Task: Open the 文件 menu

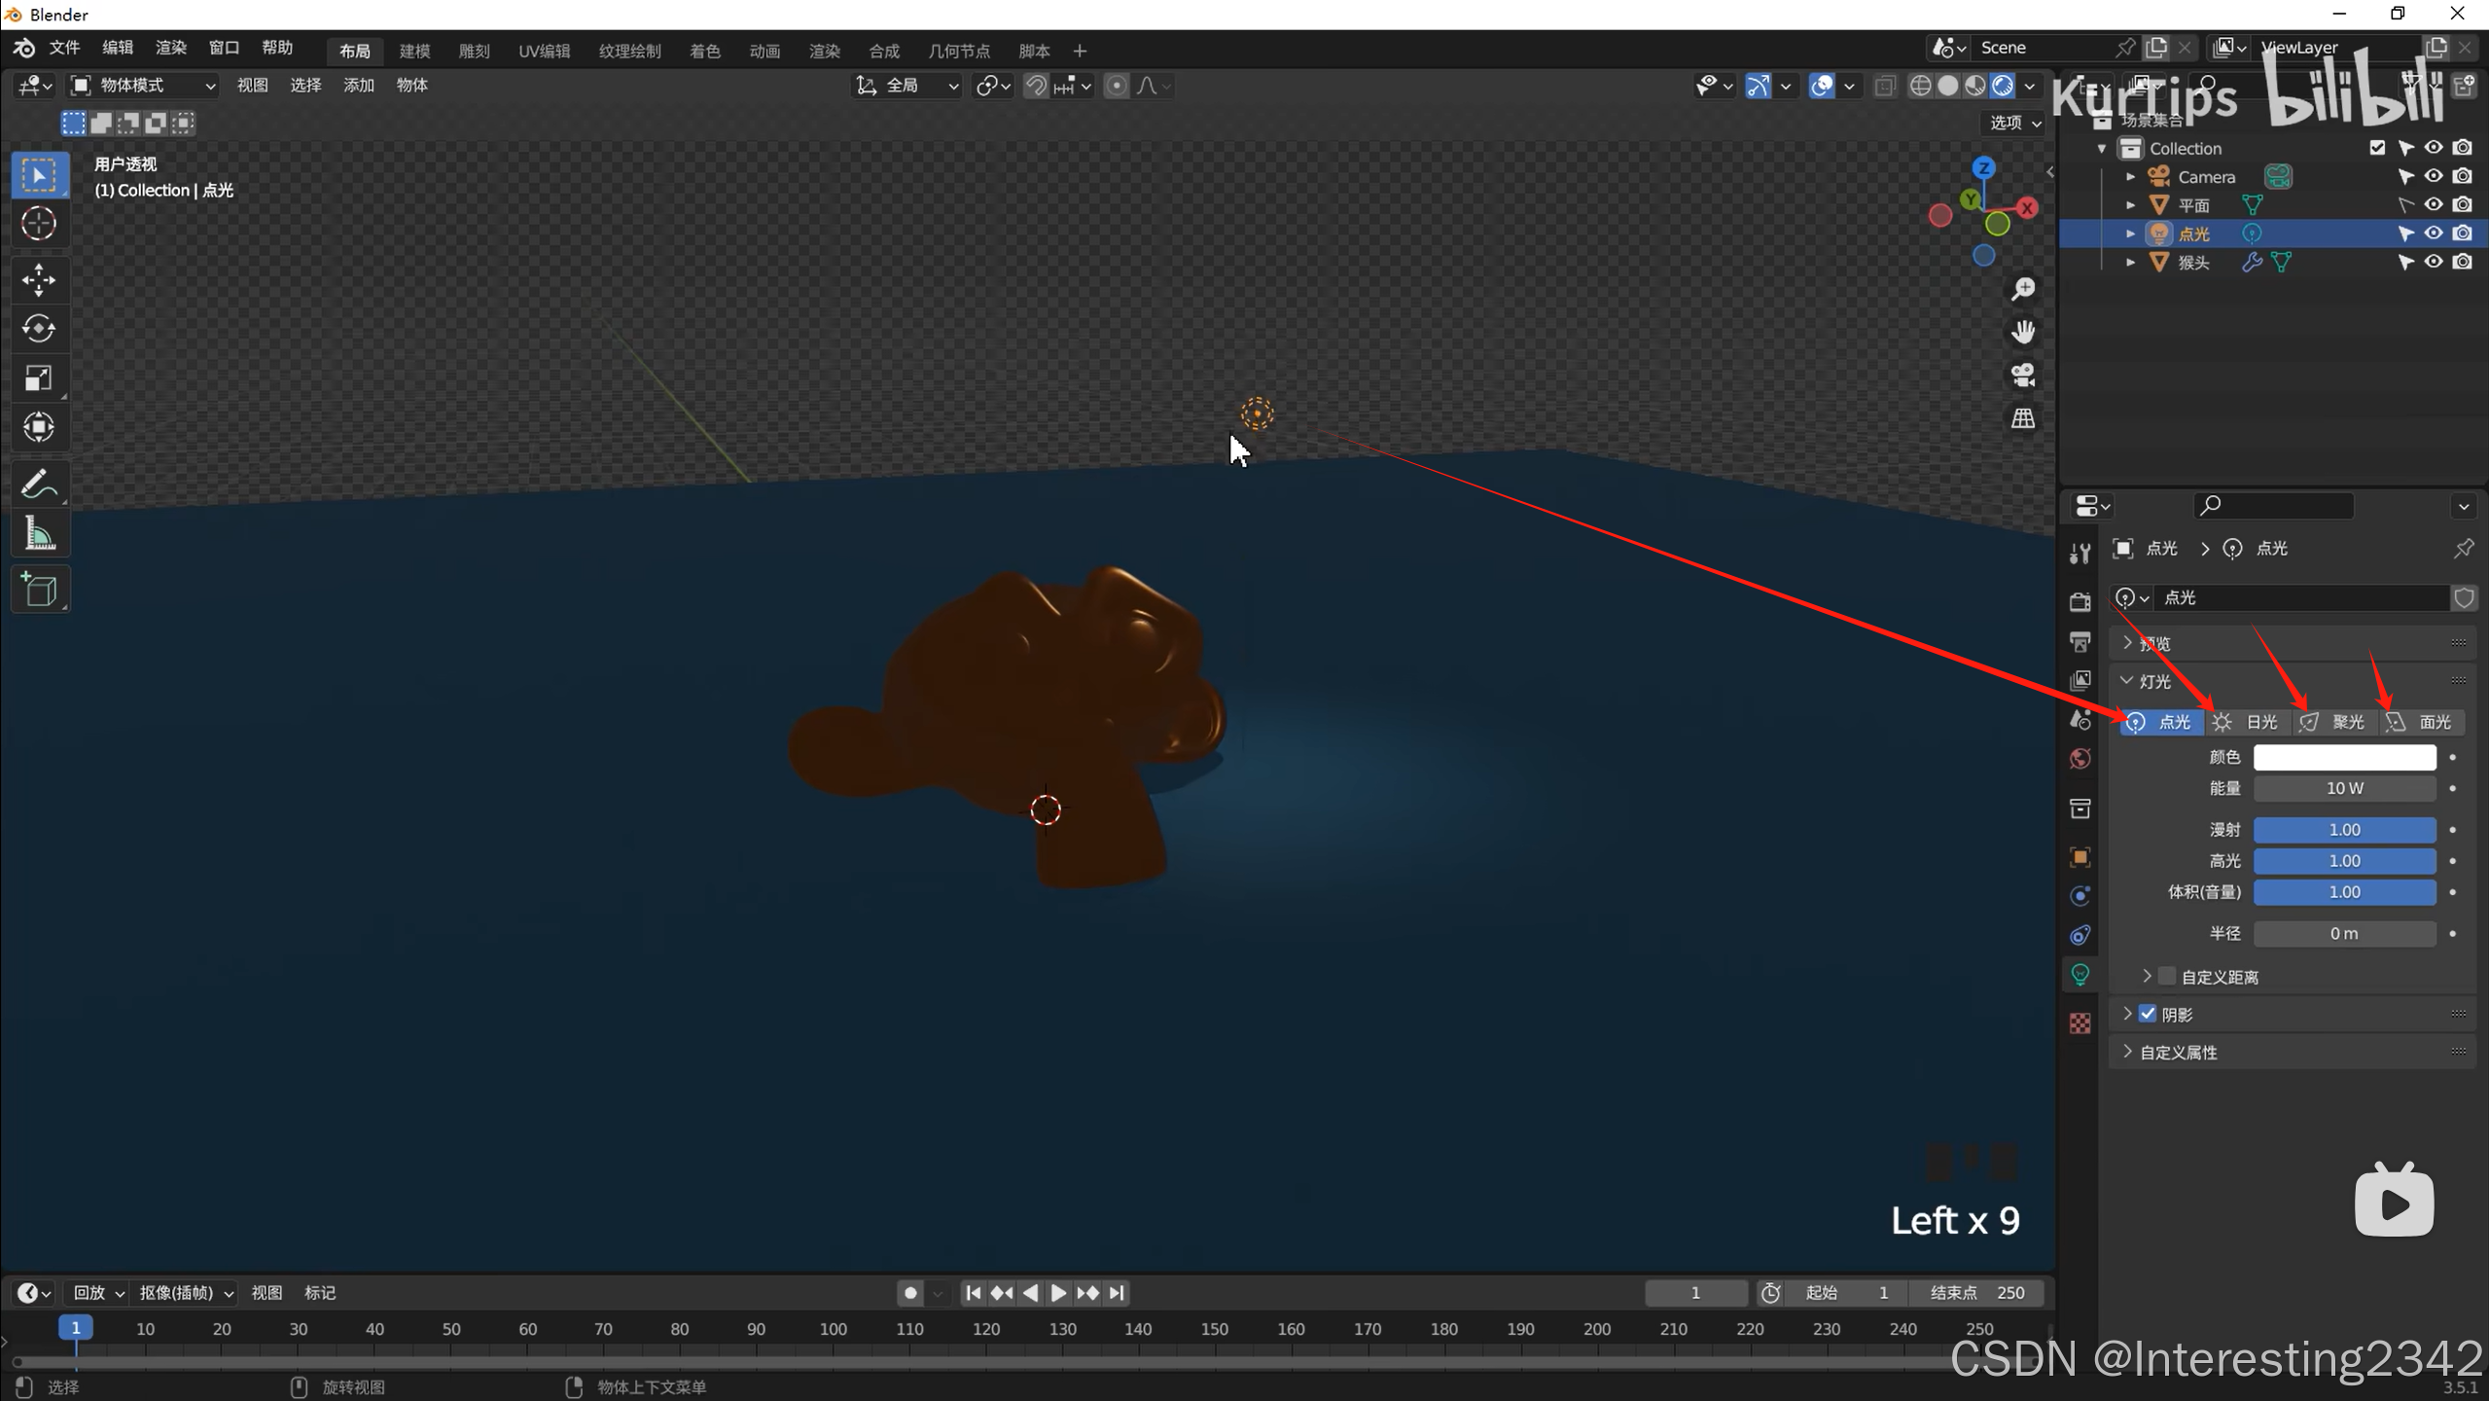Action: (x=64, y=48)
